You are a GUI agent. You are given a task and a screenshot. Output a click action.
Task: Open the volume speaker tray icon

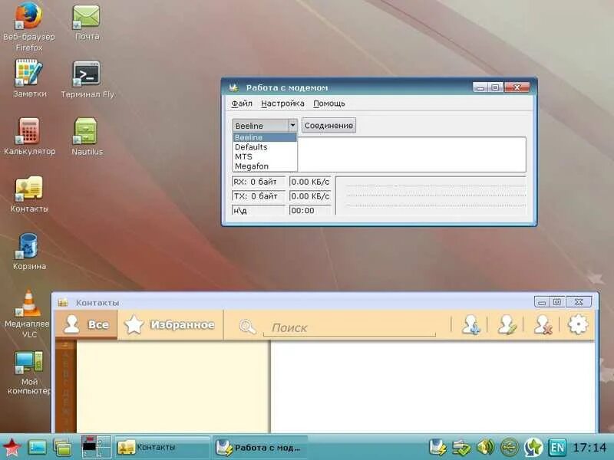pos(486,448)
